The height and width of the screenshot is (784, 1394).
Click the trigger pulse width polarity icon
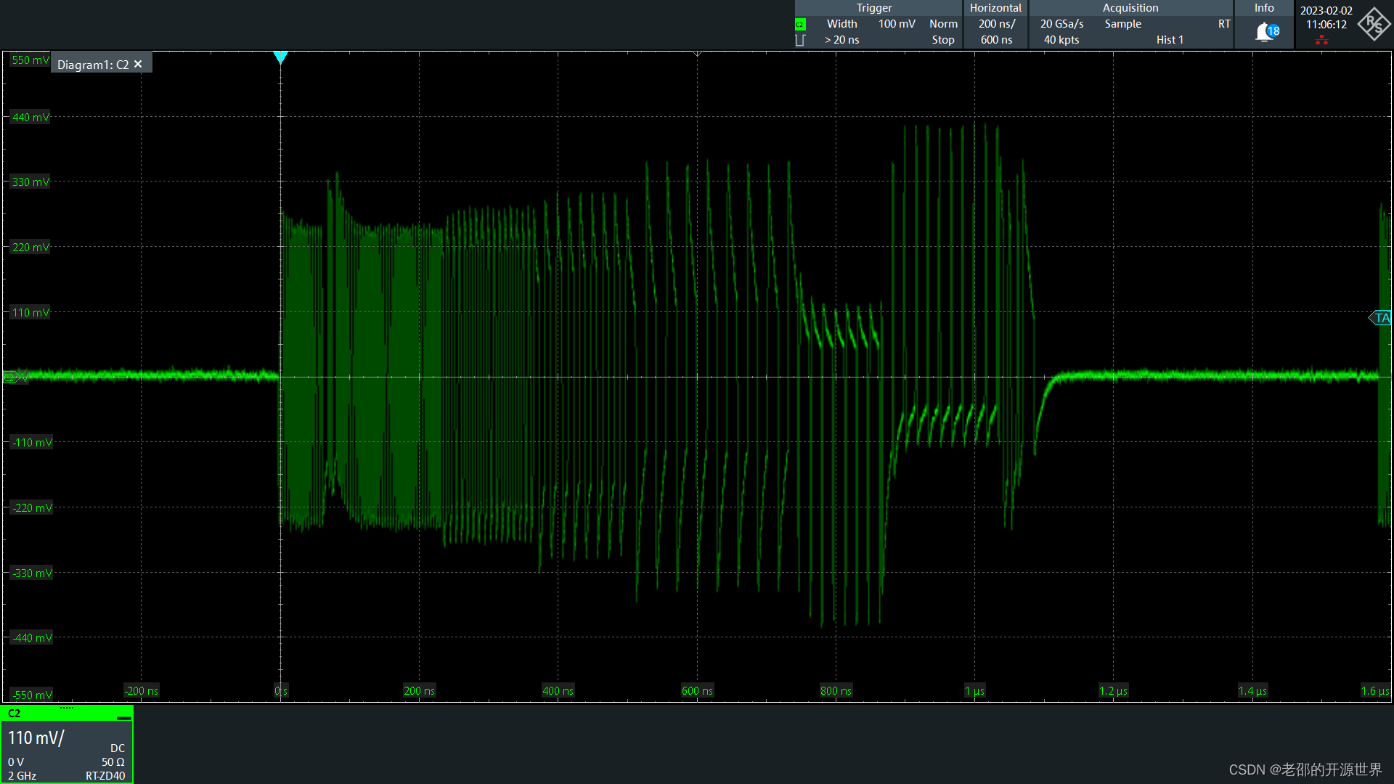tap(800, 40)
